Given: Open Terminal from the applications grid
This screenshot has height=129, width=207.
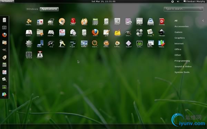Looking at the screenshot, I should pyautogui.click(x=29, y=55).
